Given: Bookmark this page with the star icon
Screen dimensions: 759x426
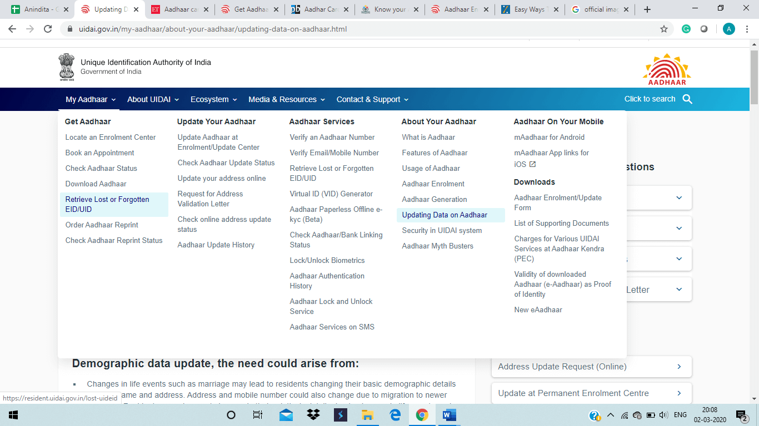Looking at the screenshot, I should pos(663,29).
